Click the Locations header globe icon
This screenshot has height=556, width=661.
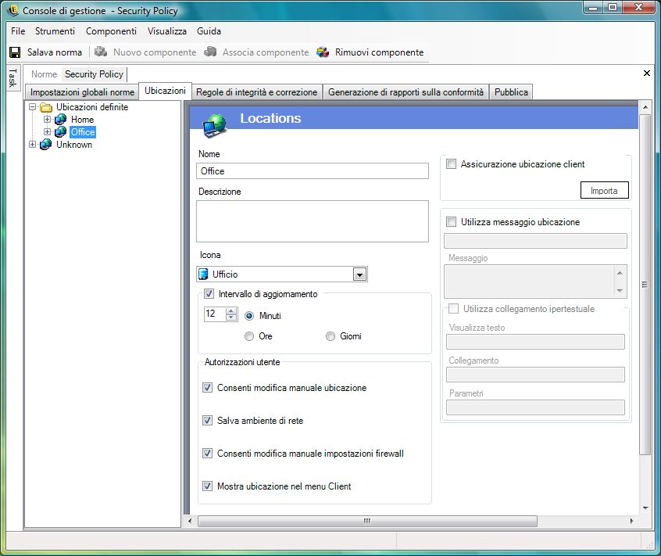point(215,126)
